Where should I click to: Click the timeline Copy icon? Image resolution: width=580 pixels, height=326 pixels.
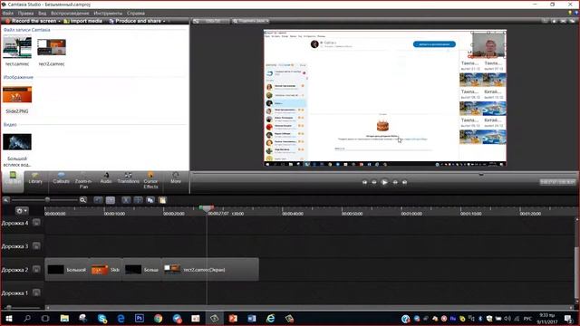[150, 200]
